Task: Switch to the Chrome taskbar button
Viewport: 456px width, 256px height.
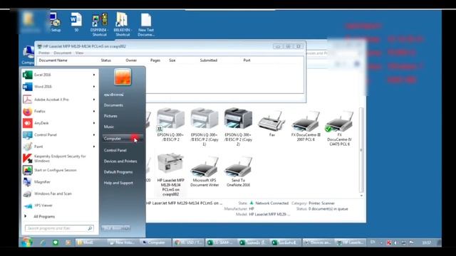Action: [188, 242]
